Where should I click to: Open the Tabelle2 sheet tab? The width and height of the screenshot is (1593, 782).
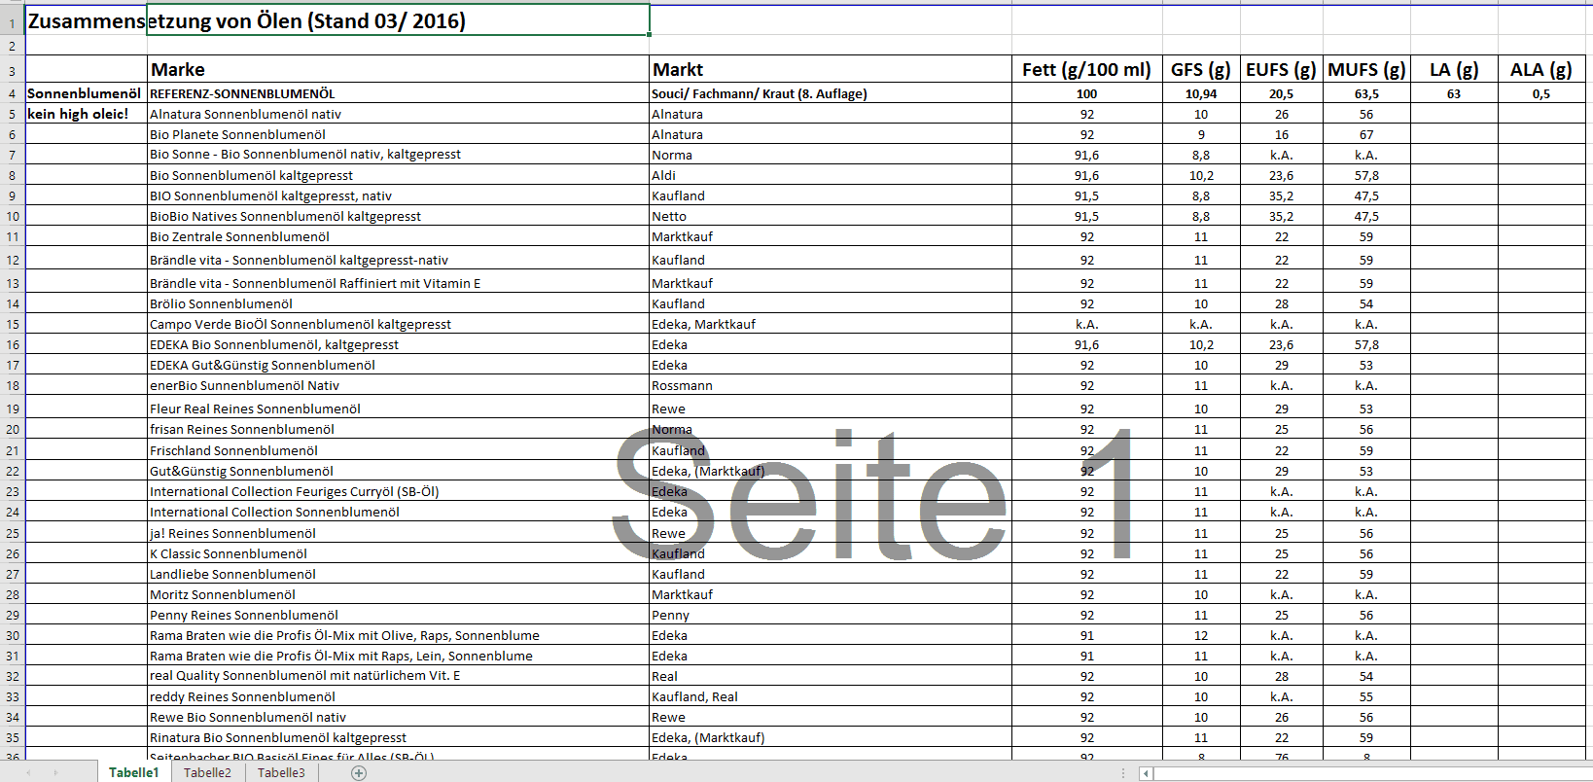pyautogui.click(x=207, y=772)
